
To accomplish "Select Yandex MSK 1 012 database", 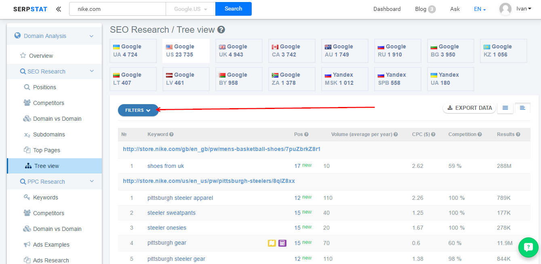I will (x=345, y=79).
